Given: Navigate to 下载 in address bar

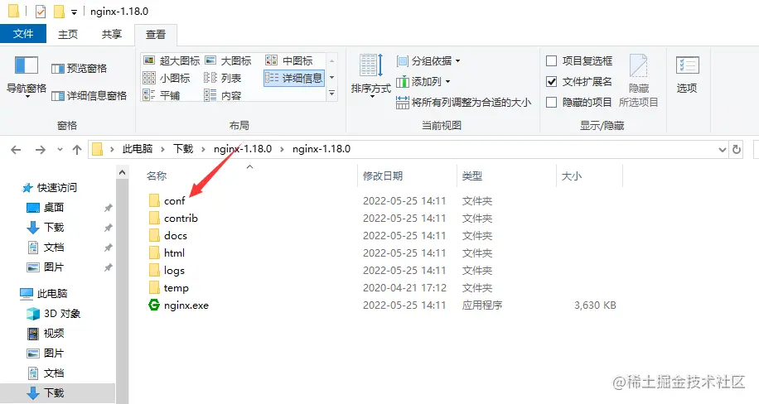Looking at the screenshot, I should [183, 149].
